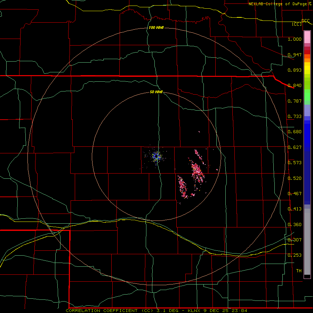Pick the gray segment of the color bar
The height and width of the screenshot is (313, 313).
tap(307, 242)
